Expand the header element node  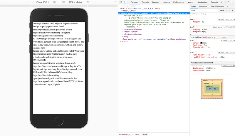(x=123, y=29)
